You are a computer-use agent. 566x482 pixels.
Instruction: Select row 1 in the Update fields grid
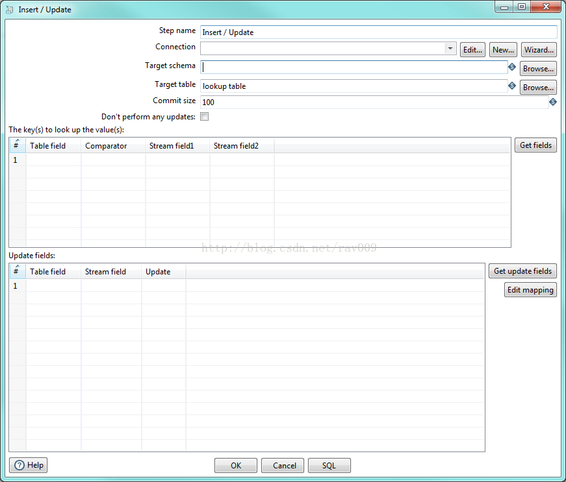coord(247,285)
